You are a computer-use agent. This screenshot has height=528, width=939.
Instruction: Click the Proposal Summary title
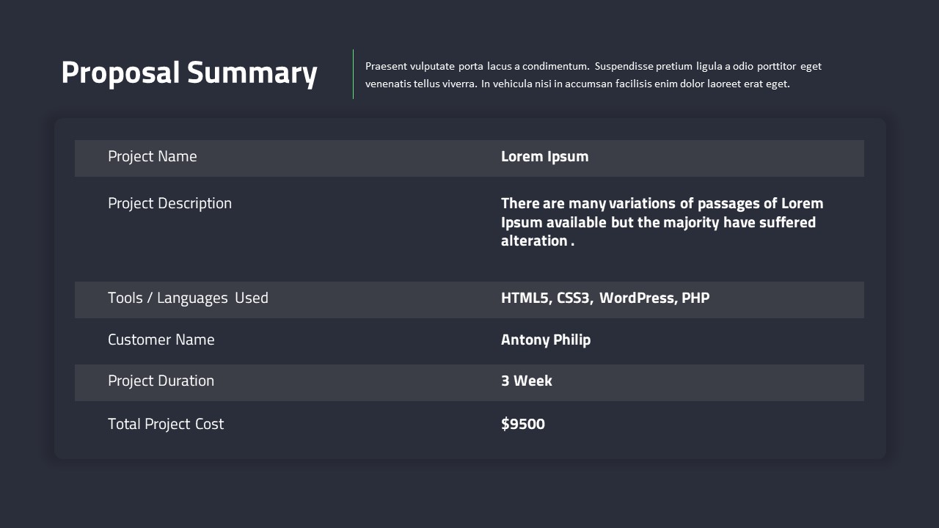pyautogui.click(x=189, y=73)
